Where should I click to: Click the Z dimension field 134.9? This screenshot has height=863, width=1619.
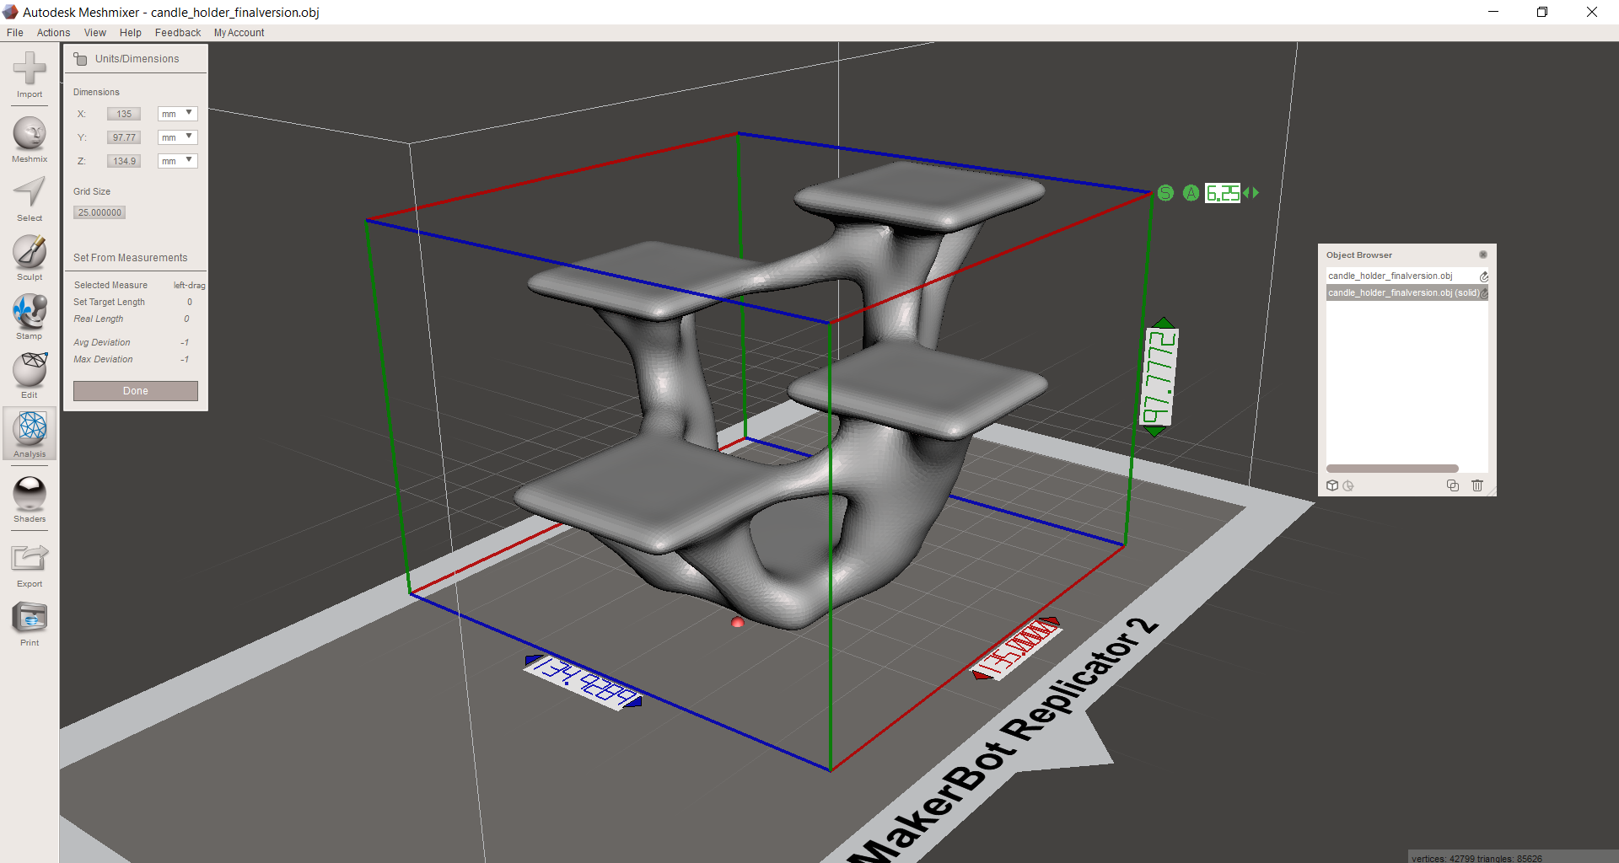(x=124, y=161)
